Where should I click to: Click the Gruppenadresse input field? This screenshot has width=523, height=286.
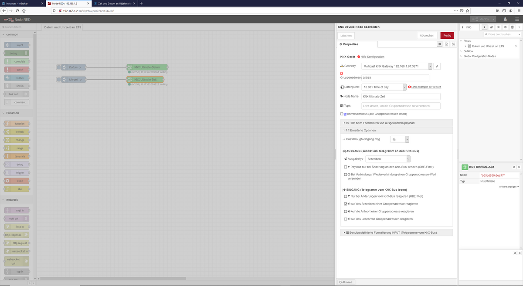pyautogui.click(x=395, y=77)
